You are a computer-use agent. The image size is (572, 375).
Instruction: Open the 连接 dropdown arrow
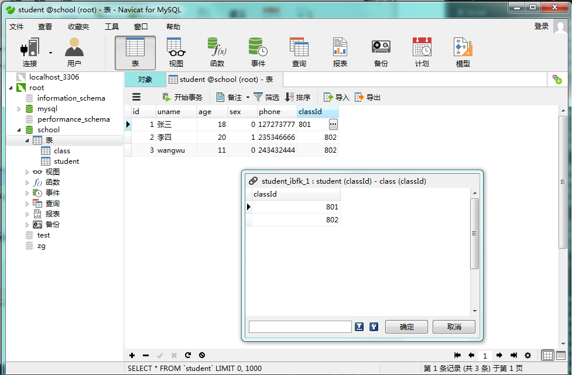(50, 53)
